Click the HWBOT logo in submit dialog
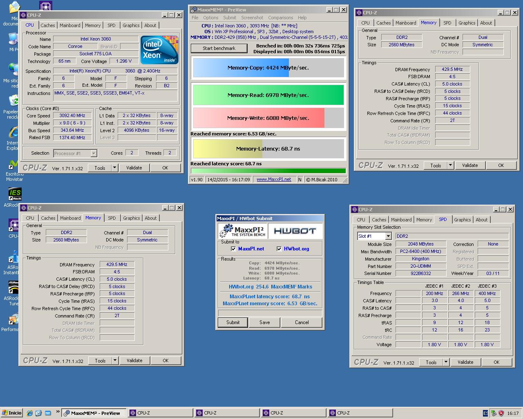 295,231
